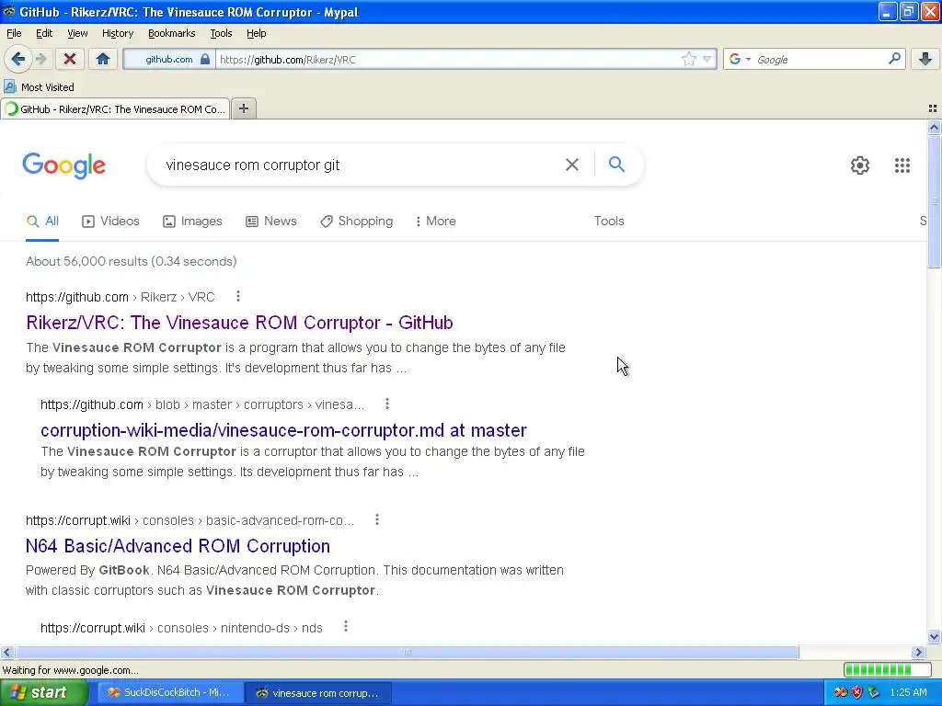The image size is (942, 706).
Task: Open the Help menu
Action: [x=256, y=33]
